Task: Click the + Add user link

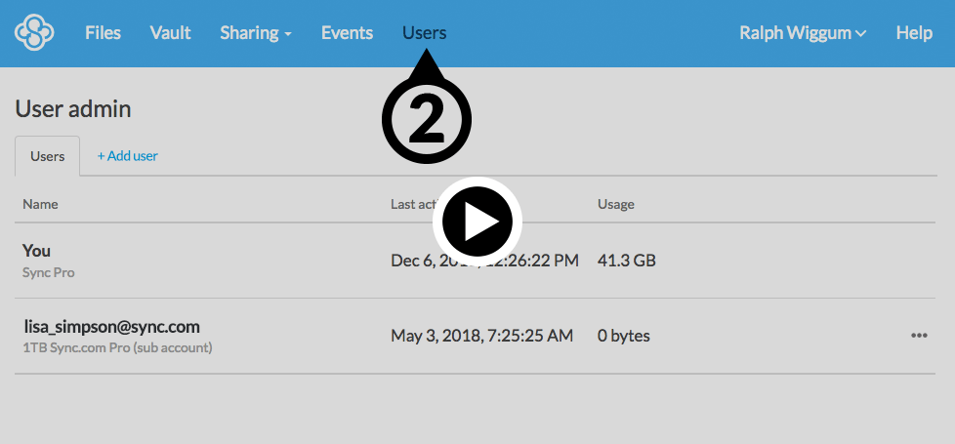Action: [127, 156]
